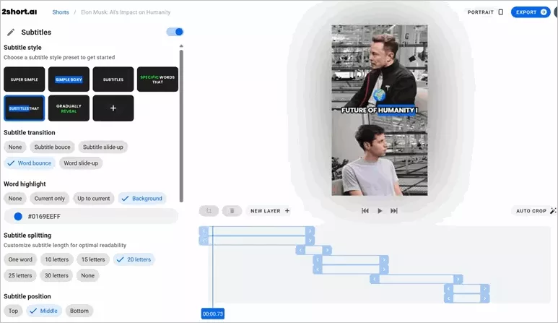Click the settings panel scrollbar
Screen dimensions: 558x323
[x=181, y=126]
